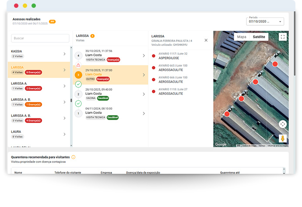Click the topmost red pin on the satellite map
Screen dimensions: 302x207
(275, 64)
